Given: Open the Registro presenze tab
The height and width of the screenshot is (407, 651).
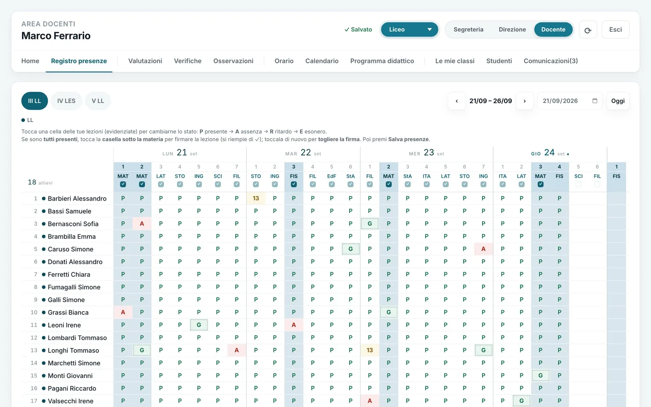Looking at the screenshot, I should pos(79,61).
